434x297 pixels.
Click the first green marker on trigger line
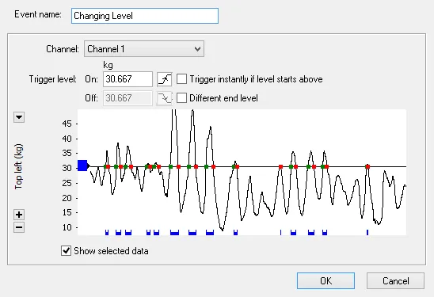point(105,166)
